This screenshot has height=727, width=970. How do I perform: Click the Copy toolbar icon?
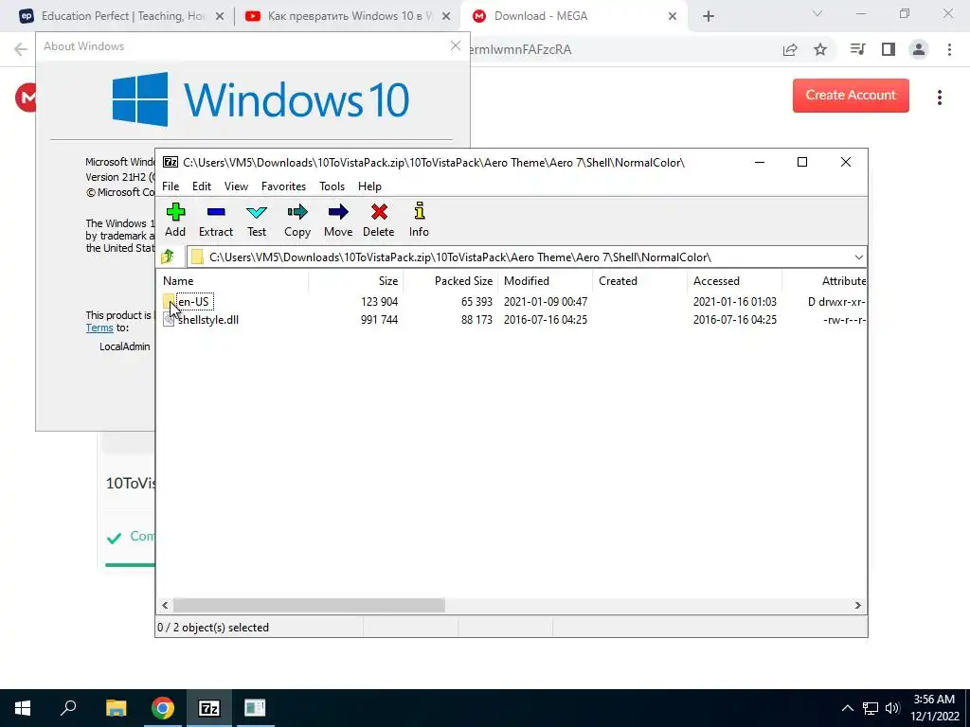tap(296, 220)
